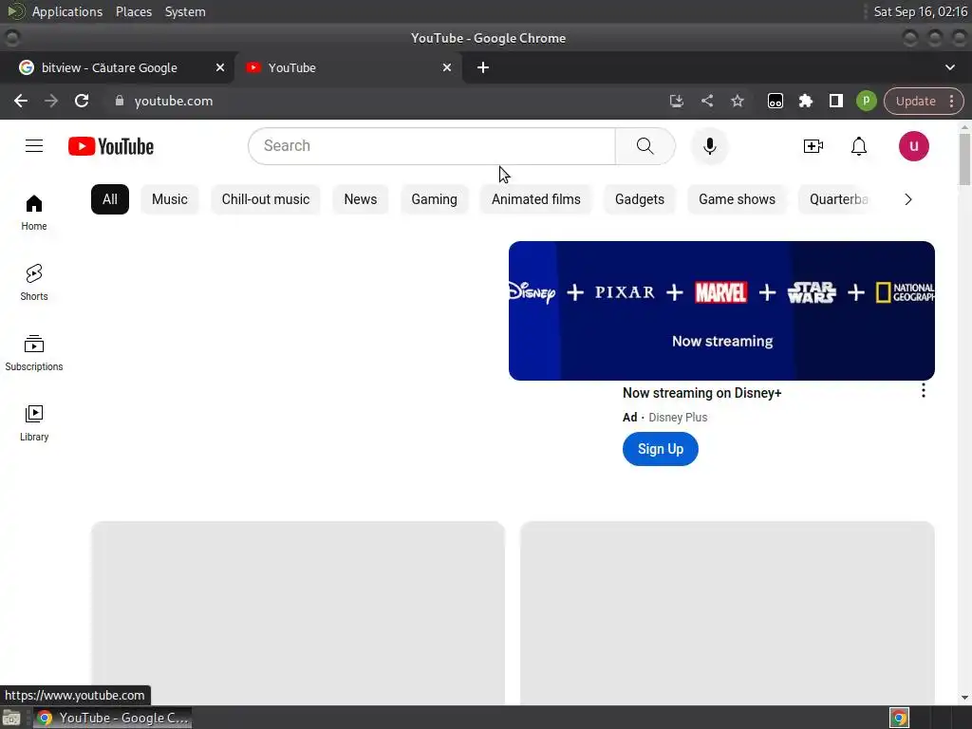
Task: Open Shorts from the sidebar
Action: pos(34,283)
